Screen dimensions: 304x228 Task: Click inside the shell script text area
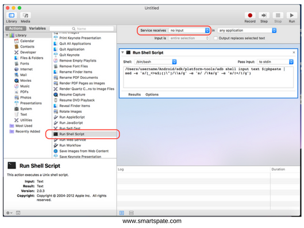(x=209, y=77)
